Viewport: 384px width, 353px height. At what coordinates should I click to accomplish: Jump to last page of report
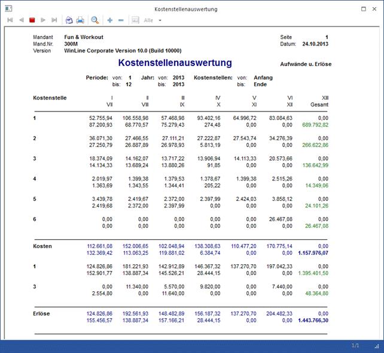(x=54, y=20)
